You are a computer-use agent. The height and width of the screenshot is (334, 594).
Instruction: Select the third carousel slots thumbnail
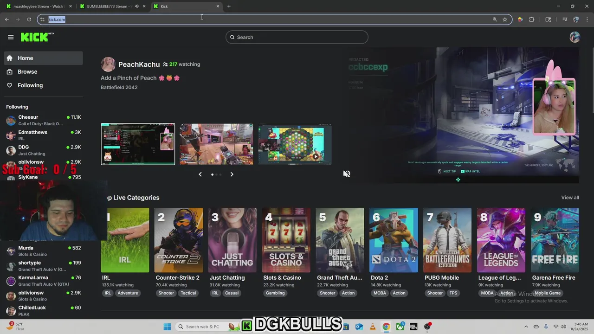[295, 144]
